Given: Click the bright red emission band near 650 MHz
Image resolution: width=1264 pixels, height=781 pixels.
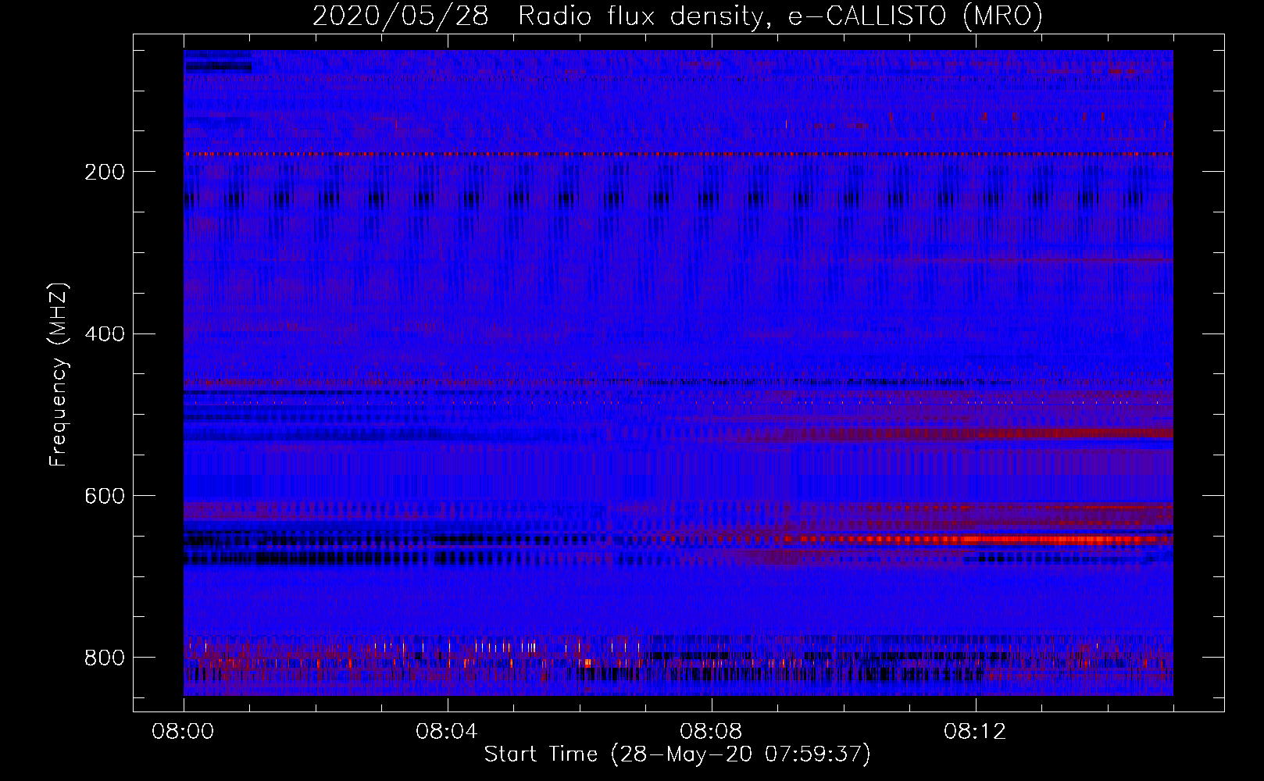Looking at the screenshot, I should point(977,539).
